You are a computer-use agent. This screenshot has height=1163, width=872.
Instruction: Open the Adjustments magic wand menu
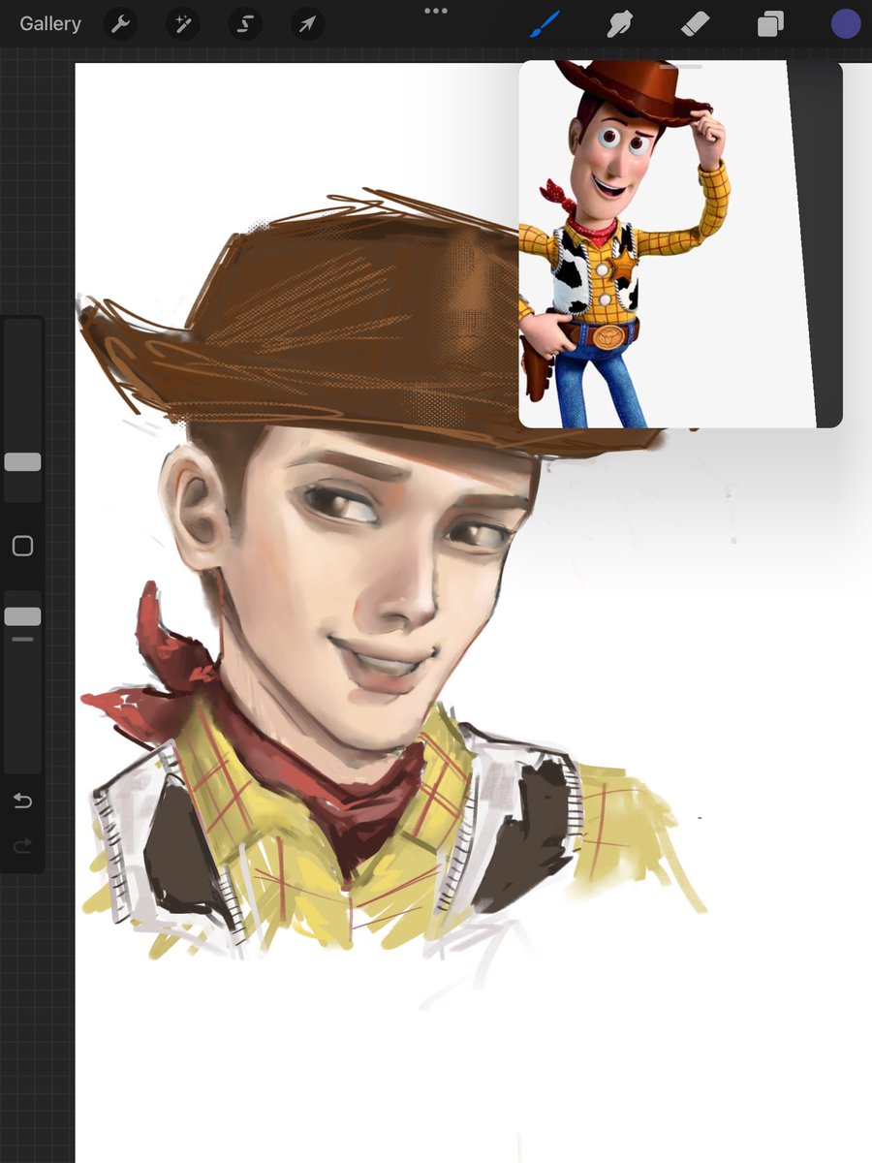(x=182, y=24)
